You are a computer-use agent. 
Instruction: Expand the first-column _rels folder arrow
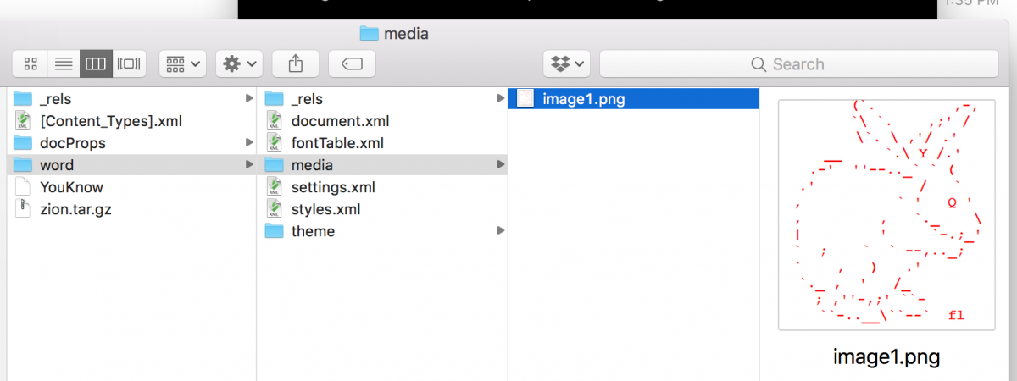(249, 99)
